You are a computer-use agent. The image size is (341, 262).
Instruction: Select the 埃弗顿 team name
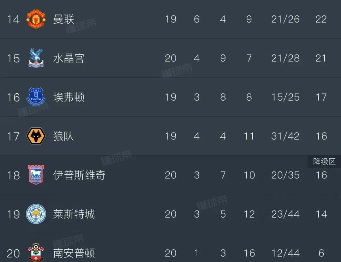tap(69, 97)
